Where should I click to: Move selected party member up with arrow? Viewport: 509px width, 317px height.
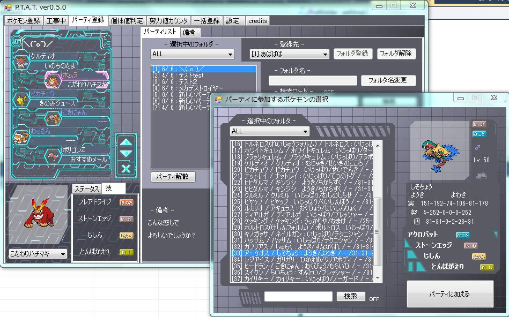tap(126, 142)
